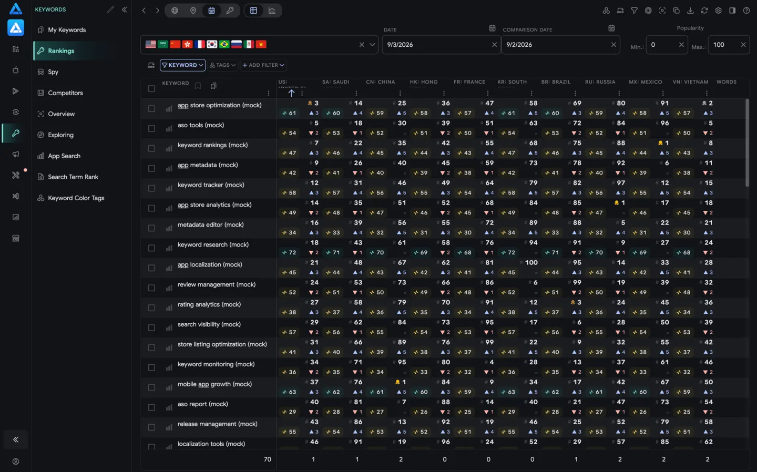The width and height of the screenshot is (757, 472).
Task: Select the calendar view icon in toolbar
Action: 211,11
